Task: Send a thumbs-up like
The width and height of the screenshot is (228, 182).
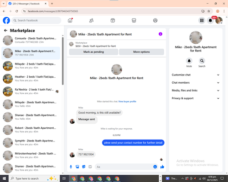Action: click(x=162, y=167)
